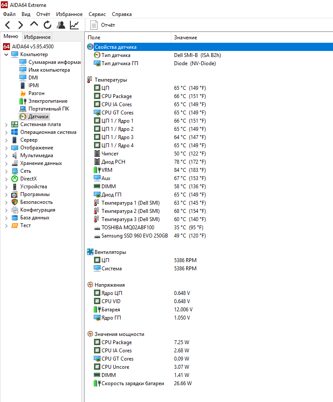333x402 pixels.
Task: Open the Сервис menu
Action: tap(97, 14)
